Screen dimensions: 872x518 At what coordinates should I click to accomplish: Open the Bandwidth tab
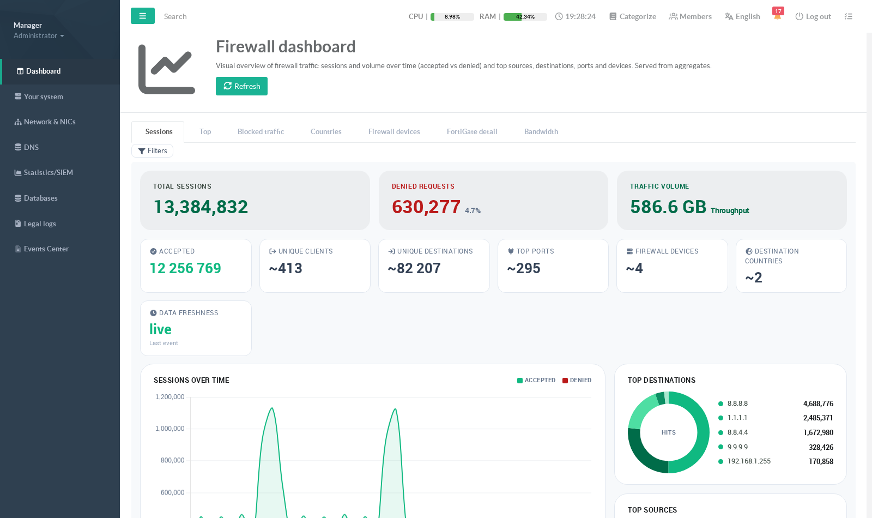point(541,131)
